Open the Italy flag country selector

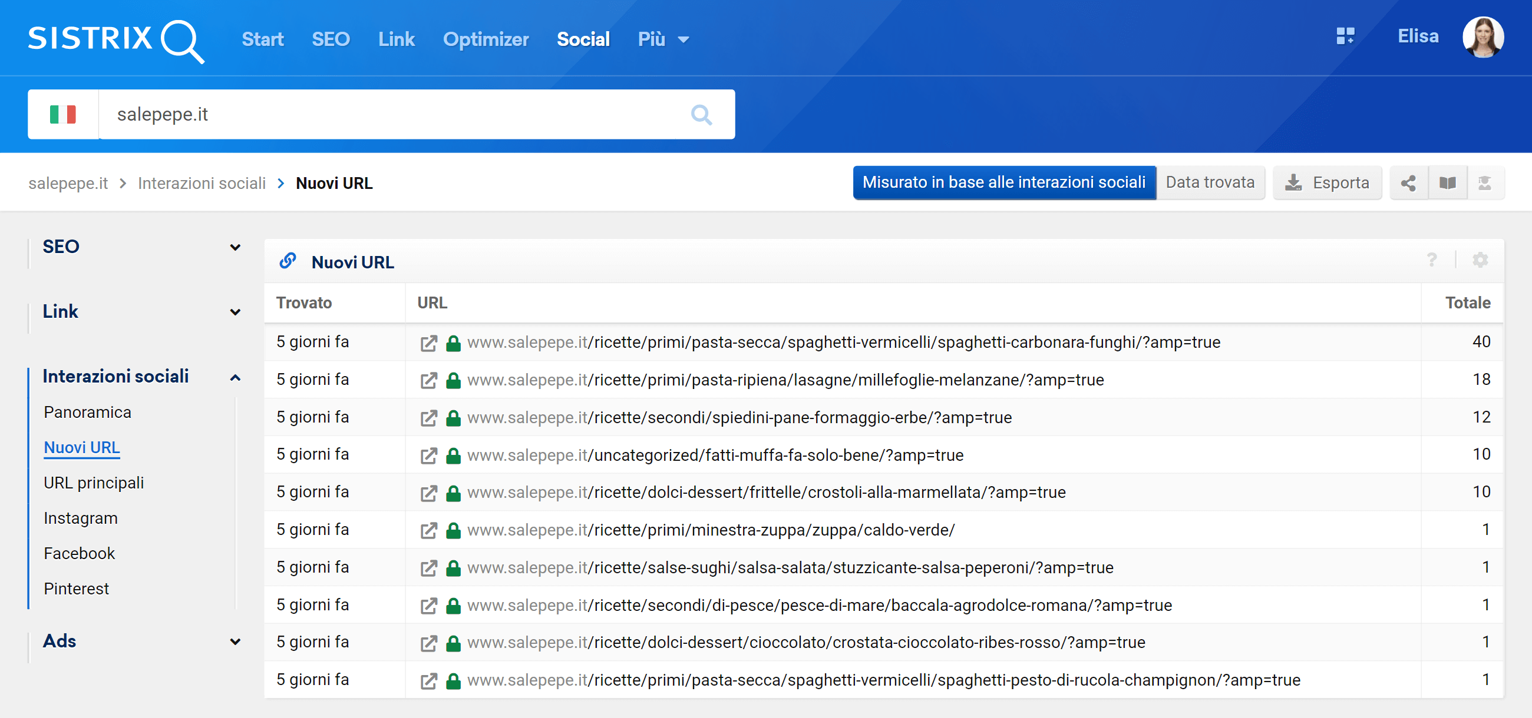(63, 114)
